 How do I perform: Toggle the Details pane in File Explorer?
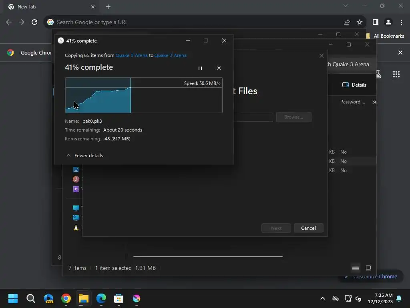point(354,85)
